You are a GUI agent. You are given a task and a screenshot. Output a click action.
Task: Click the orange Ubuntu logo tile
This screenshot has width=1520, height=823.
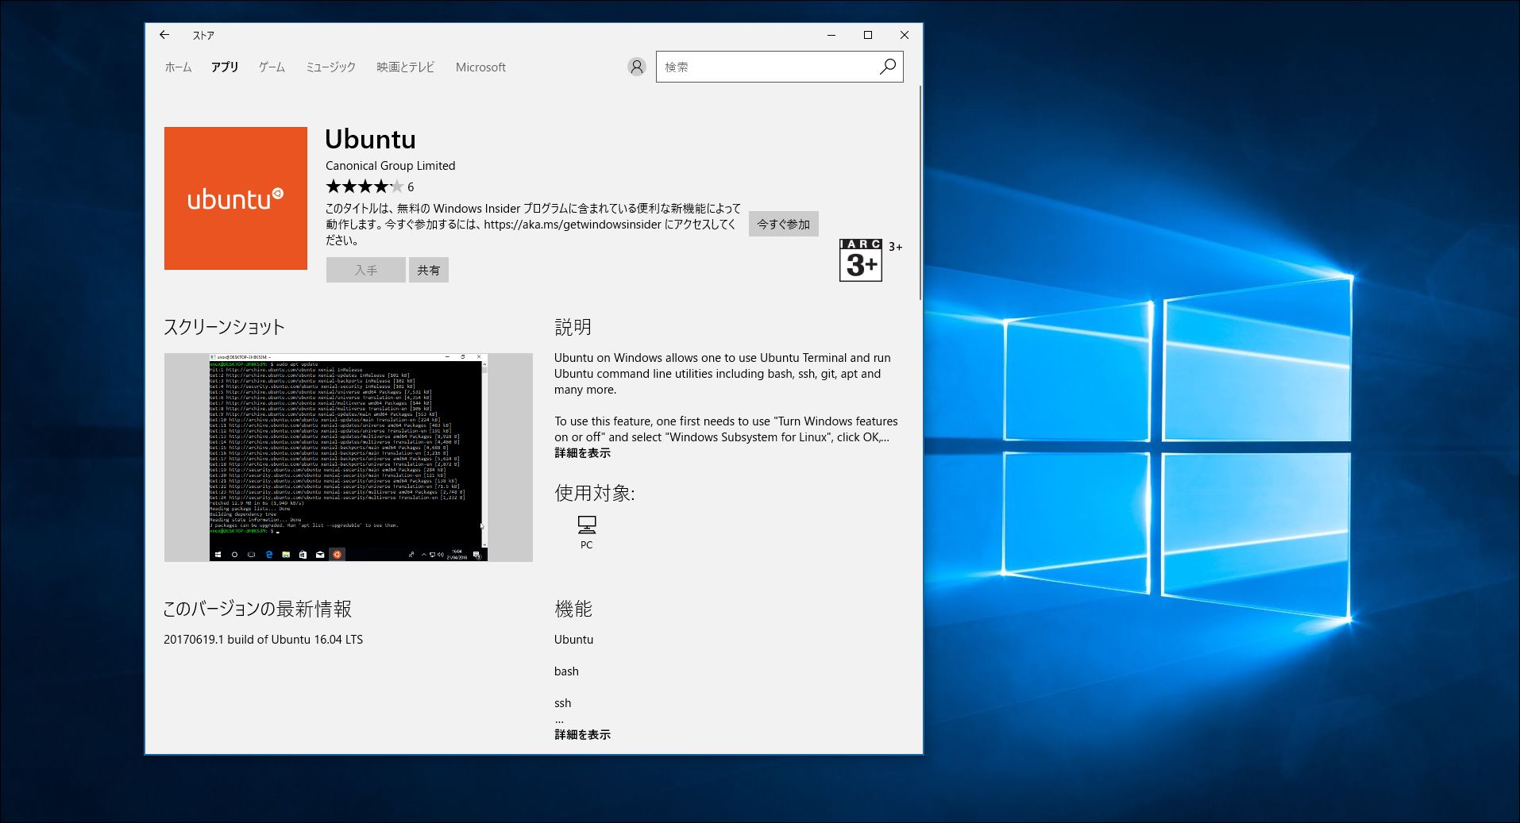coord(235,198)
